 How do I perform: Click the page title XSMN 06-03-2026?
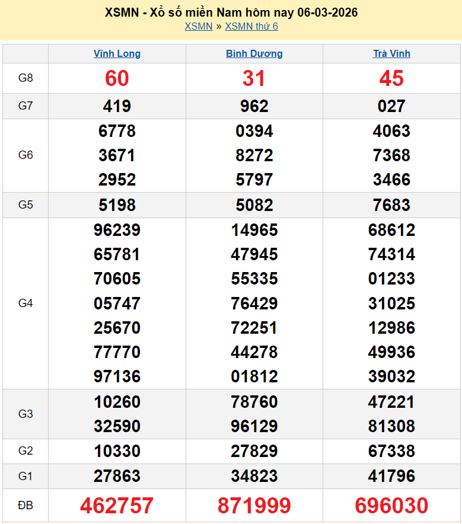coord(231,12)
